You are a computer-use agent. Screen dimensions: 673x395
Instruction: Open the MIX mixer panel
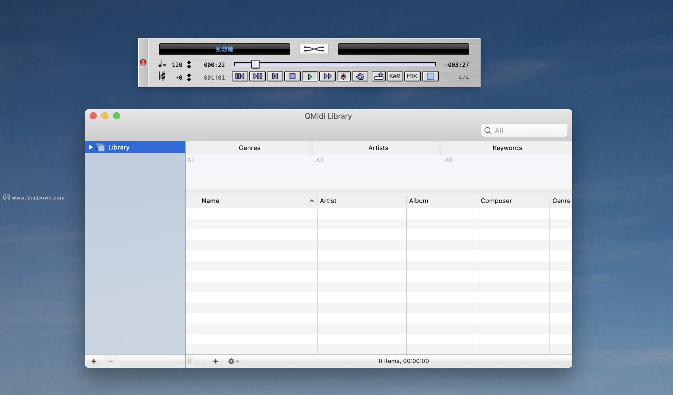click(x=412, y=76)
